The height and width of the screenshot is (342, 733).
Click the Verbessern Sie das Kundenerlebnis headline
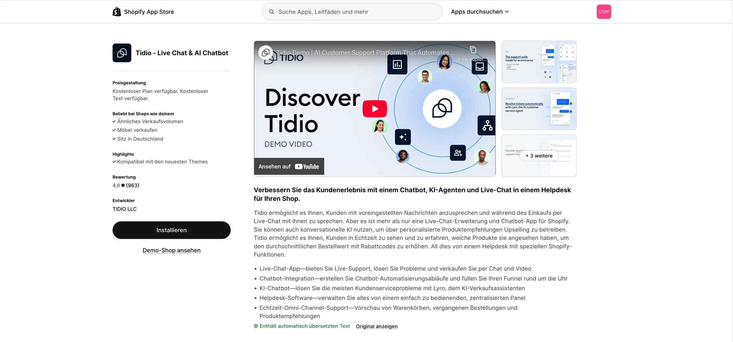(412, 194)
